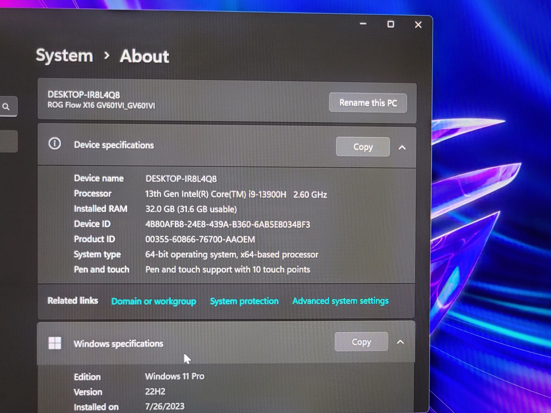
Task: Copy the Windows specifications
Action: [x=361, y=341]
